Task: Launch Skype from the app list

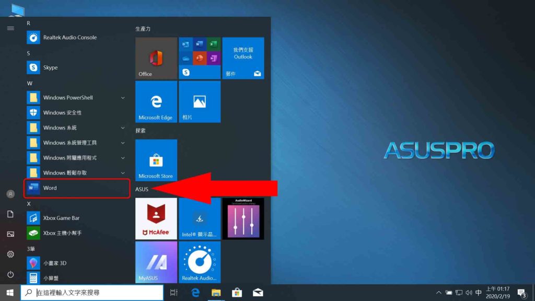Action: 76,67
